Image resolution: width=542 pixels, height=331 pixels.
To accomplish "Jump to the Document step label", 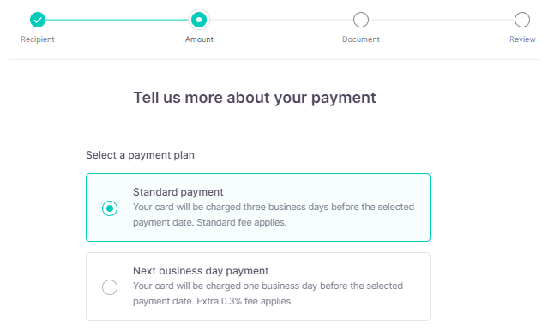I will (x=361, y=39).
